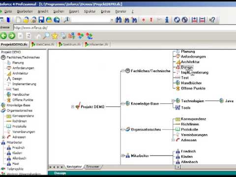The width and height of the screenshot is (236, 177).
Task: Click the new blank document icon
Action: [x=18, y=20]
